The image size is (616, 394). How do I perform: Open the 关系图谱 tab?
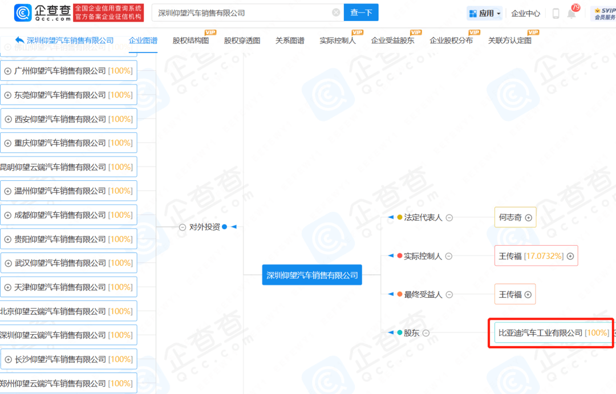(x=290, y=40)
